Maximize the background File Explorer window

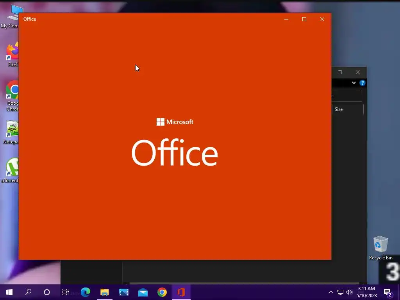340,72
